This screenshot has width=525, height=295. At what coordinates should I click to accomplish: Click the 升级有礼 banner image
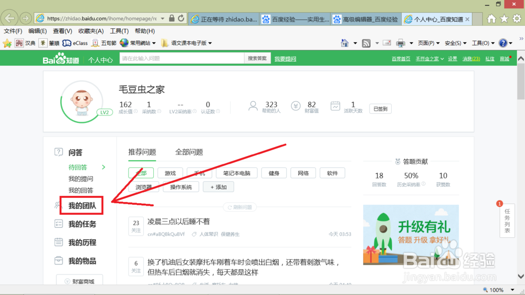point(411,235)
